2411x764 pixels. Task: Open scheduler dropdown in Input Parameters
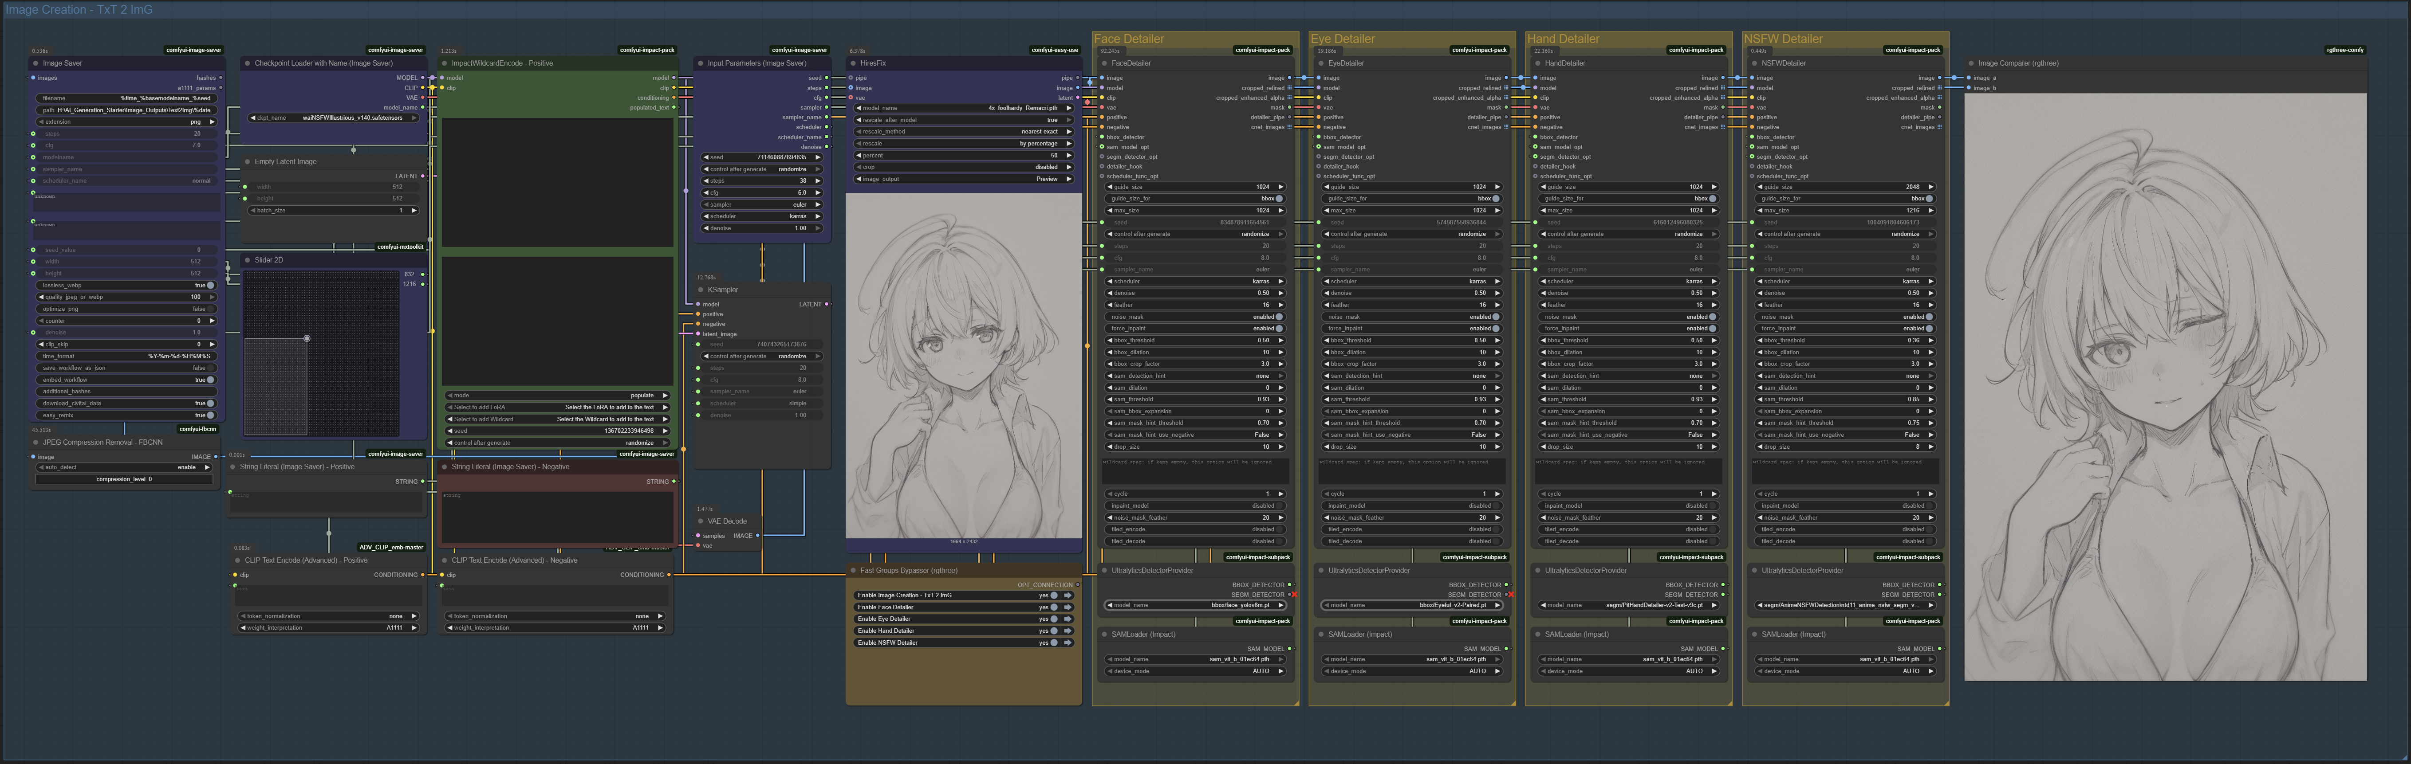[762, 216]
